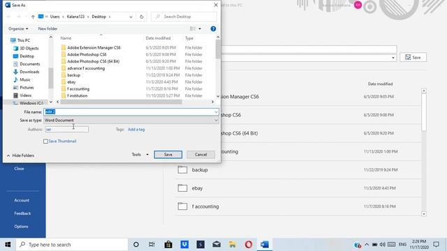Click the file list vertical scrollbar
The image size is (447, 251).
pos(218,50)
